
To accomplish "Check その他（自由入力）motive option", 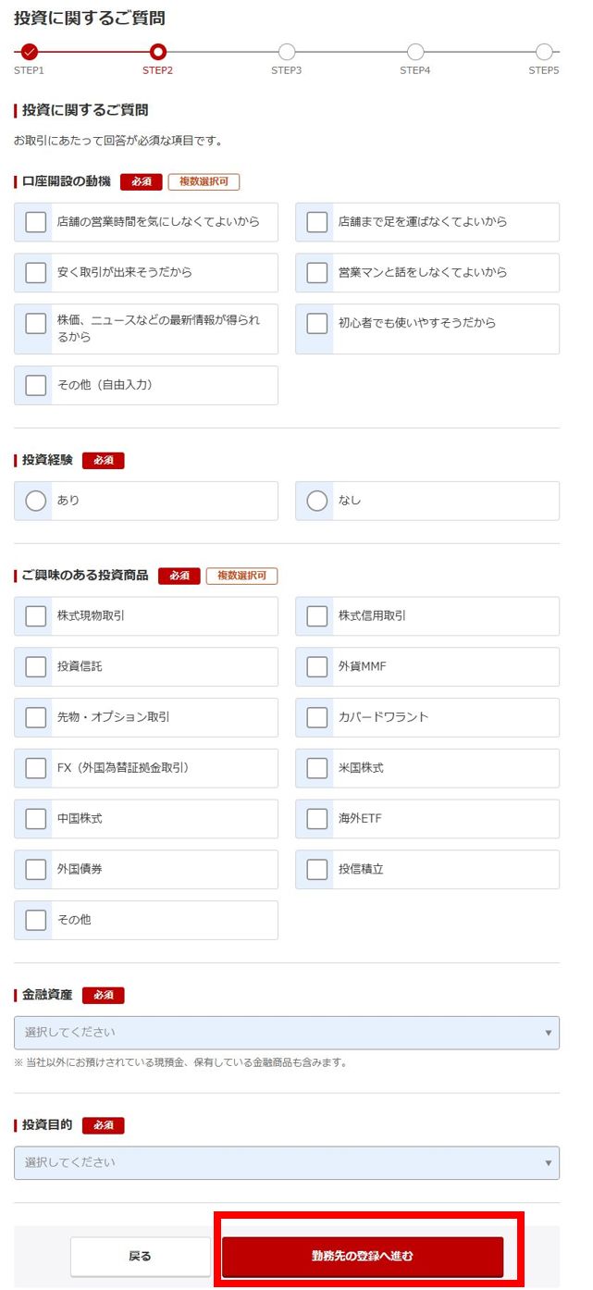I will tap(34, 385).
